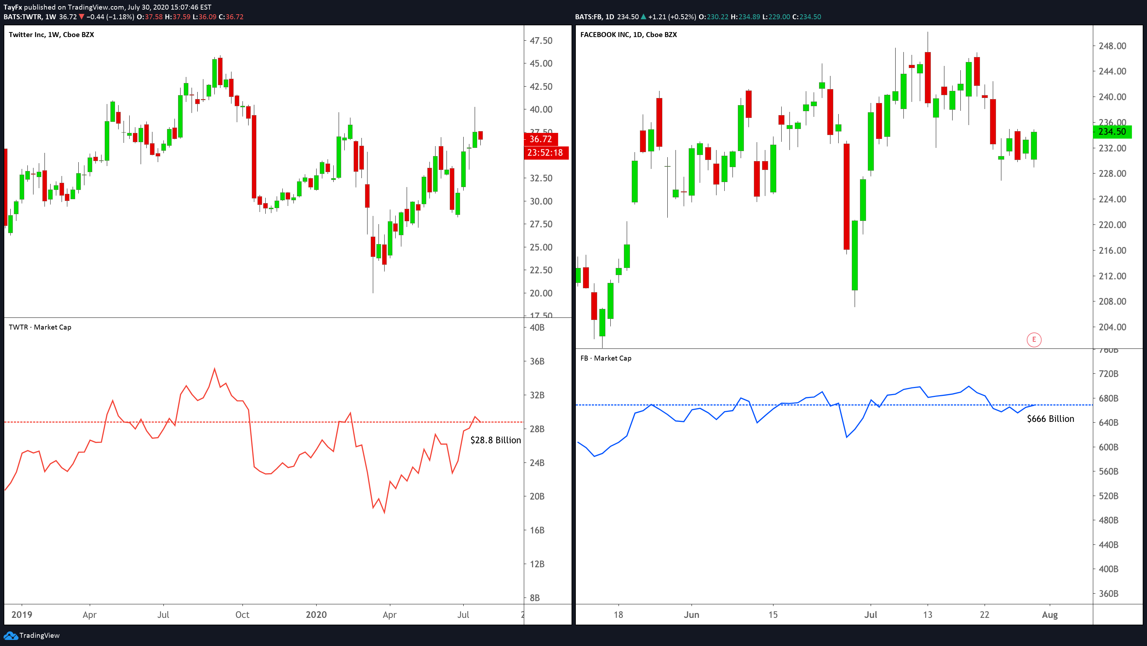The image size is (1147, 646).
Task: Select the FACEBOOK INC, 1D chart title
Action: coord(628,35)
